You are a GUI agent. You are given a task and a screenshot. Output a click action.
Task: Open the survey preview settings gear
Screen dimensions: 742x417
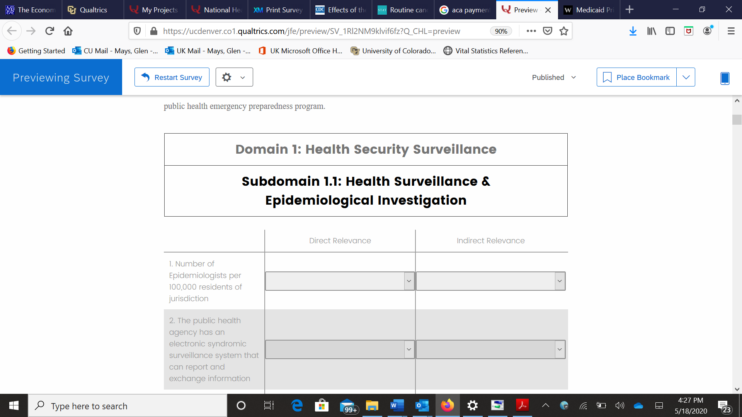(x=227, y=77)
